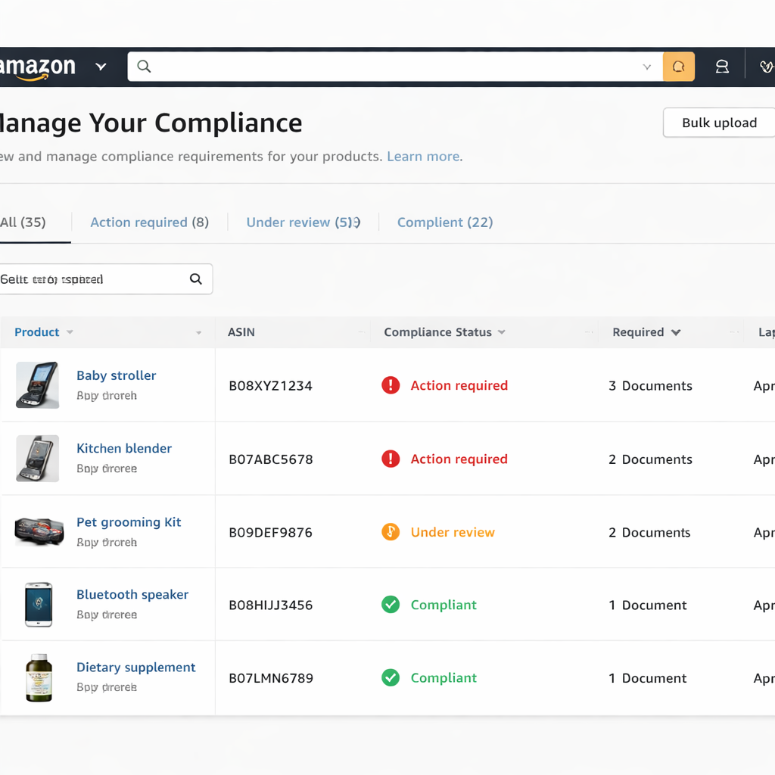Viewport: 775px width, 775px height.
Task: Switch to the Action required tab
Action: pos(150,222)
